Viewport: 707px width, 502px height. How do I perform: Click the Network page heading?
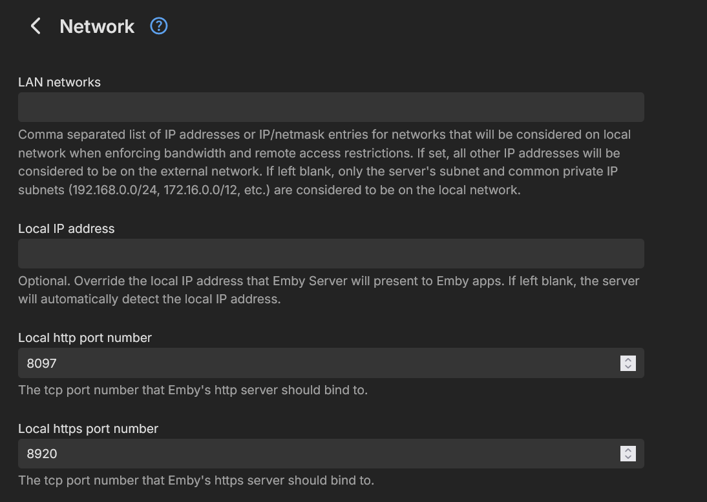(97, 26)
